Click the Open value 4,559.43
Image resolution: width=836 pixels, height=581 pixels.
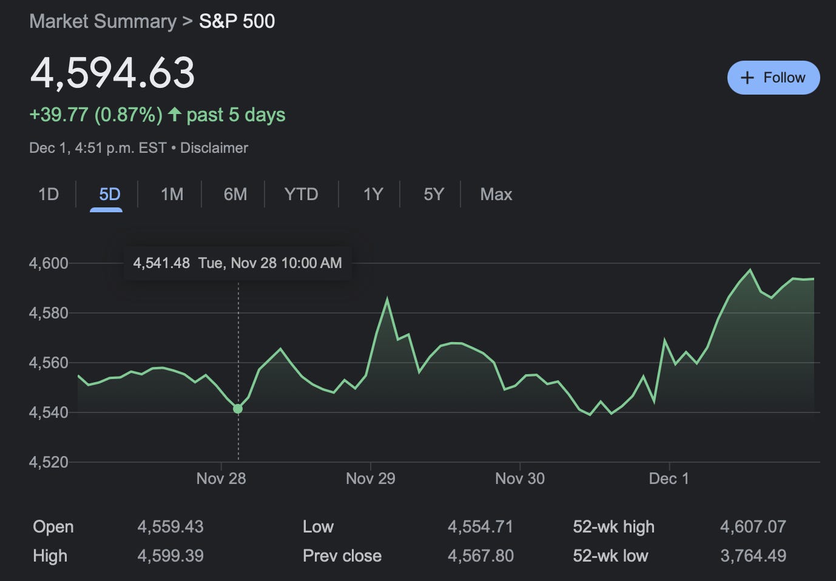(x=170, y=526)
